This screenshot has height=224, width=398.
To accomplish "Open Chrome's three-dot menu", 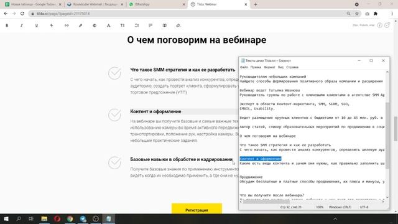I will pyautogui.click(x=392, y=14).
